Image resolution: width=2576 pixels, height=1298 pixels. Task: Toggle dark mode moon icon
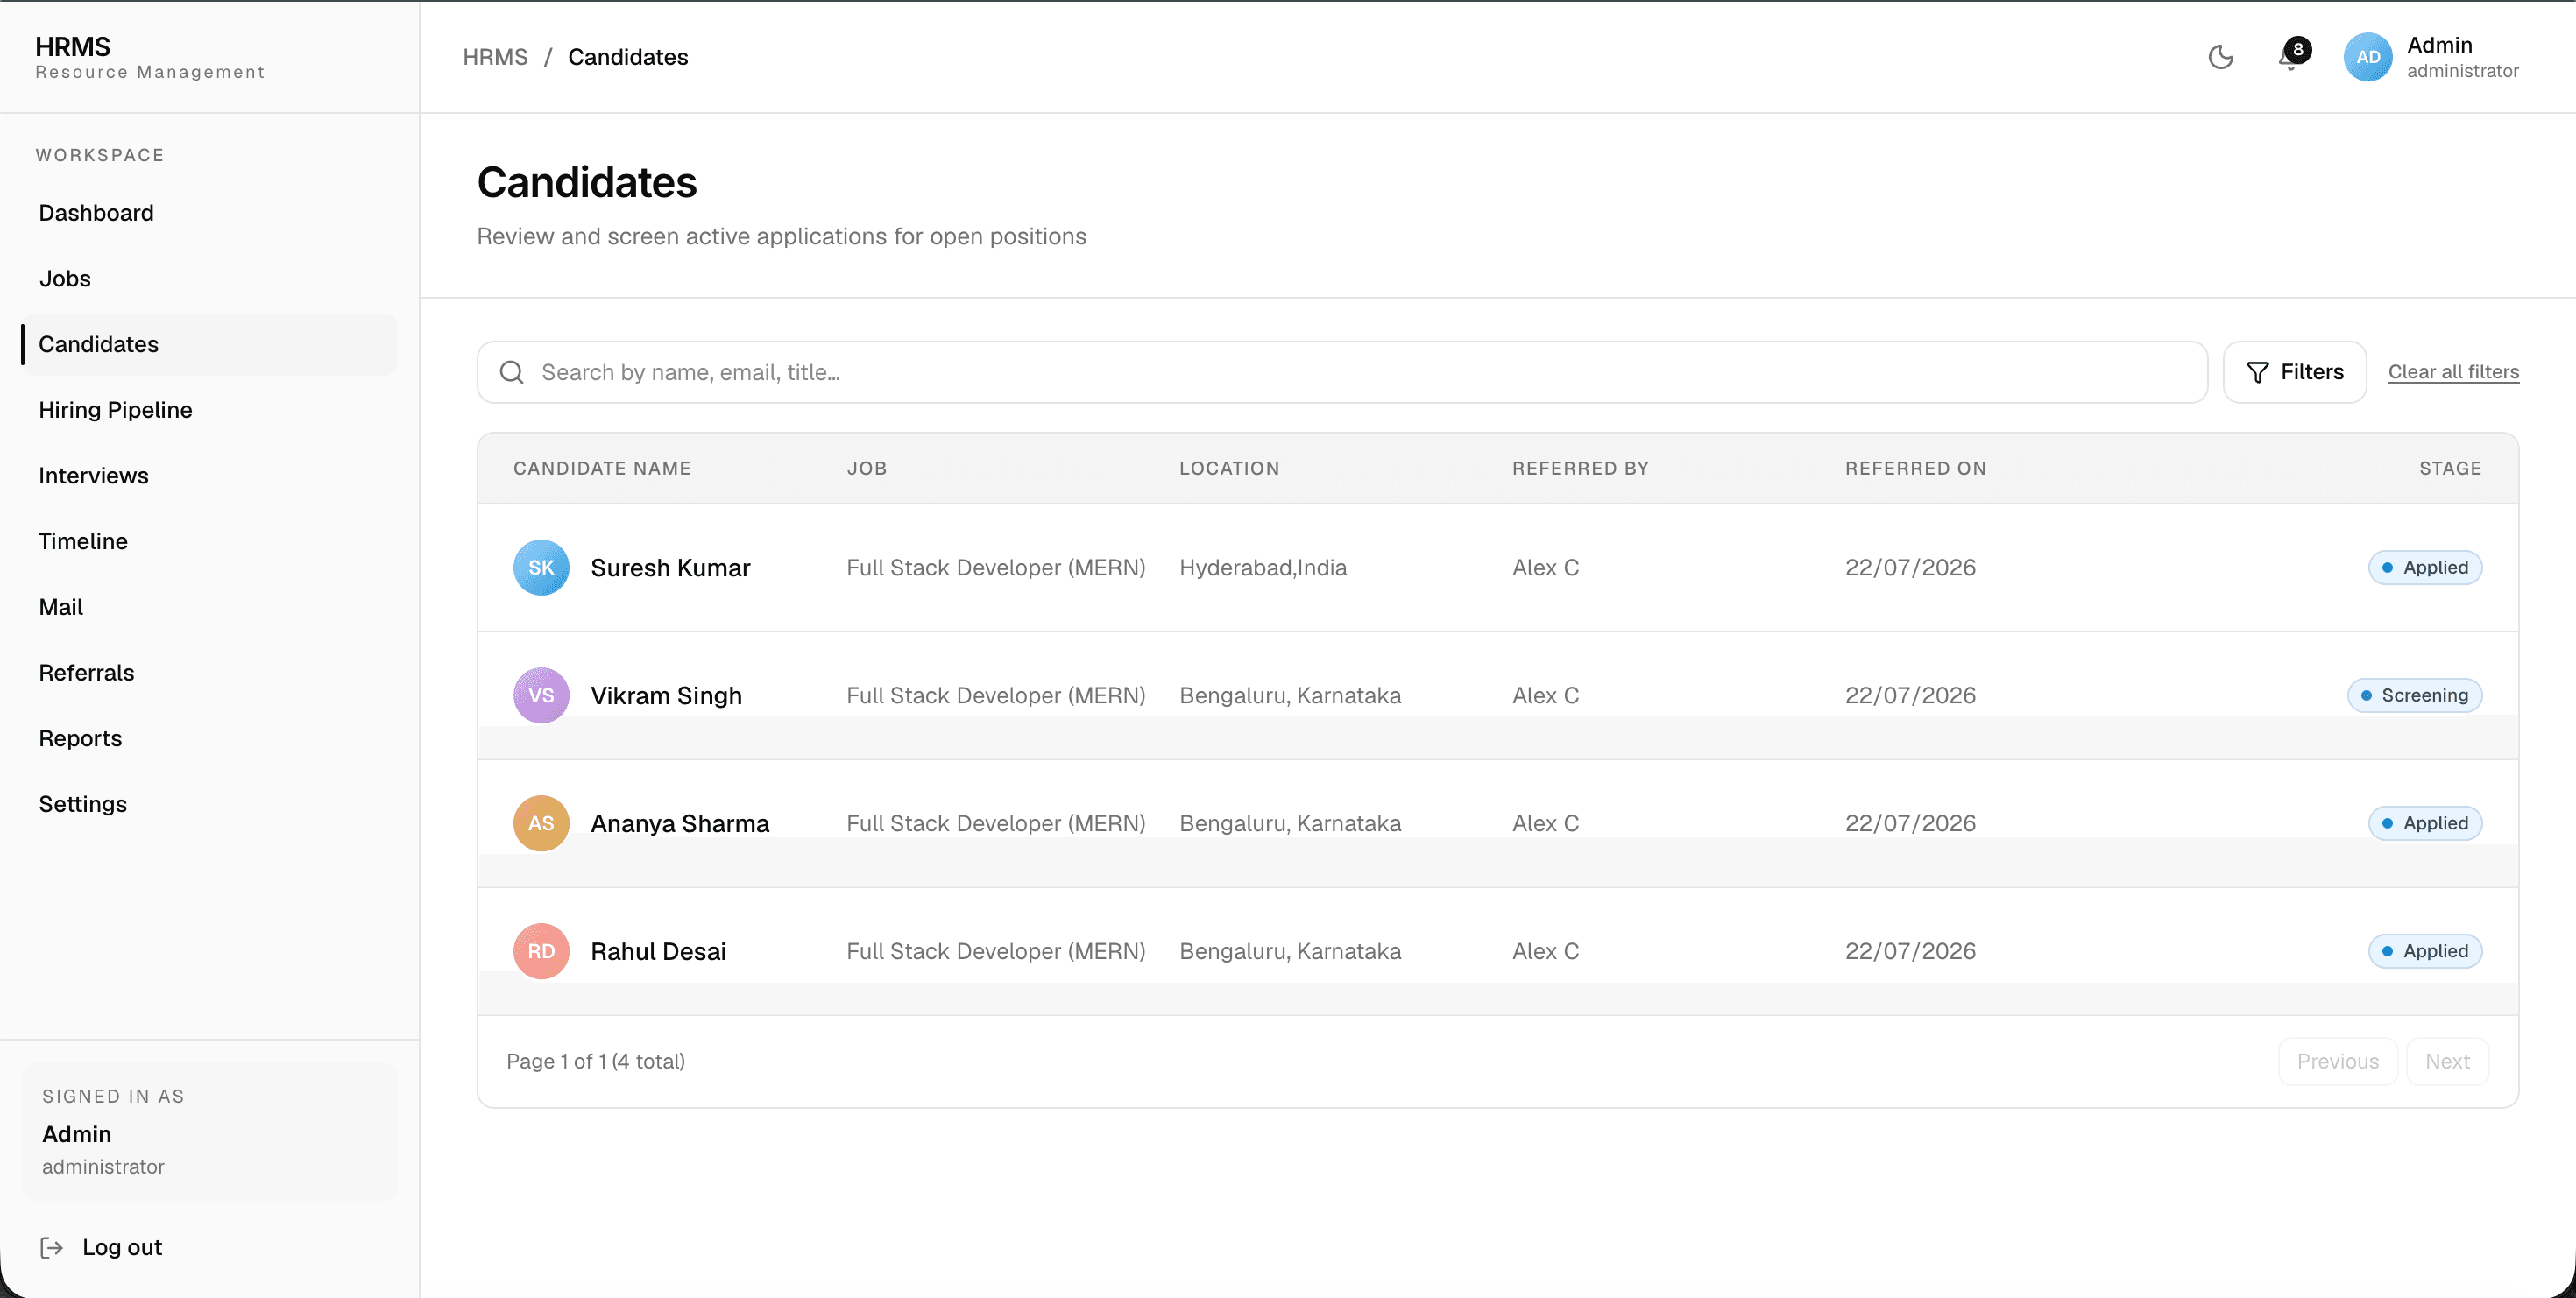coord(2220,57)
